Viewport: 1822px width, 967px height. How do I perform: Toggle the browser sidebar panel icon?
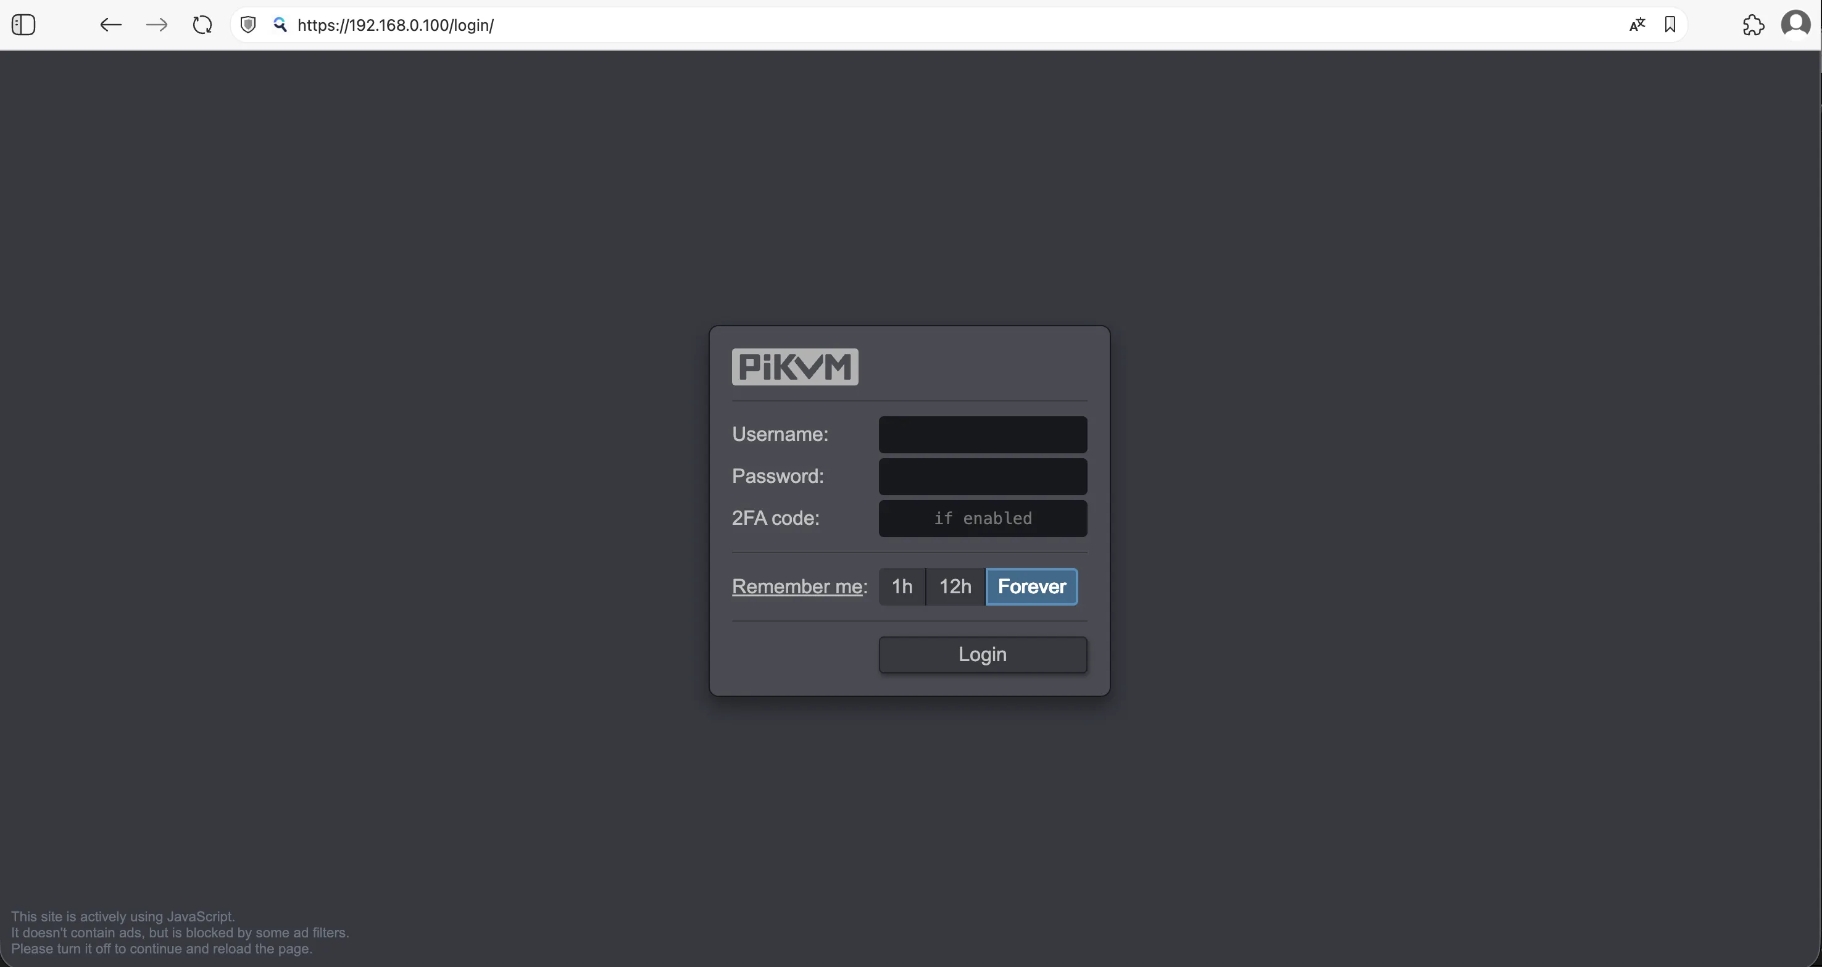[23, 25]
